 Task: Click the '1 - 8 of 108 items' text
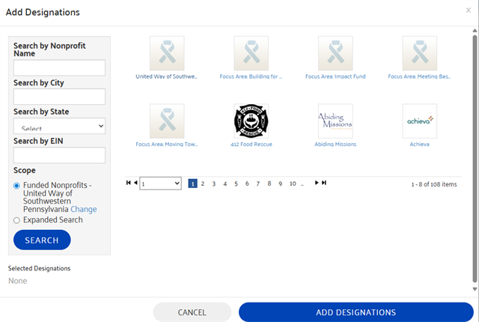[434, 184]
